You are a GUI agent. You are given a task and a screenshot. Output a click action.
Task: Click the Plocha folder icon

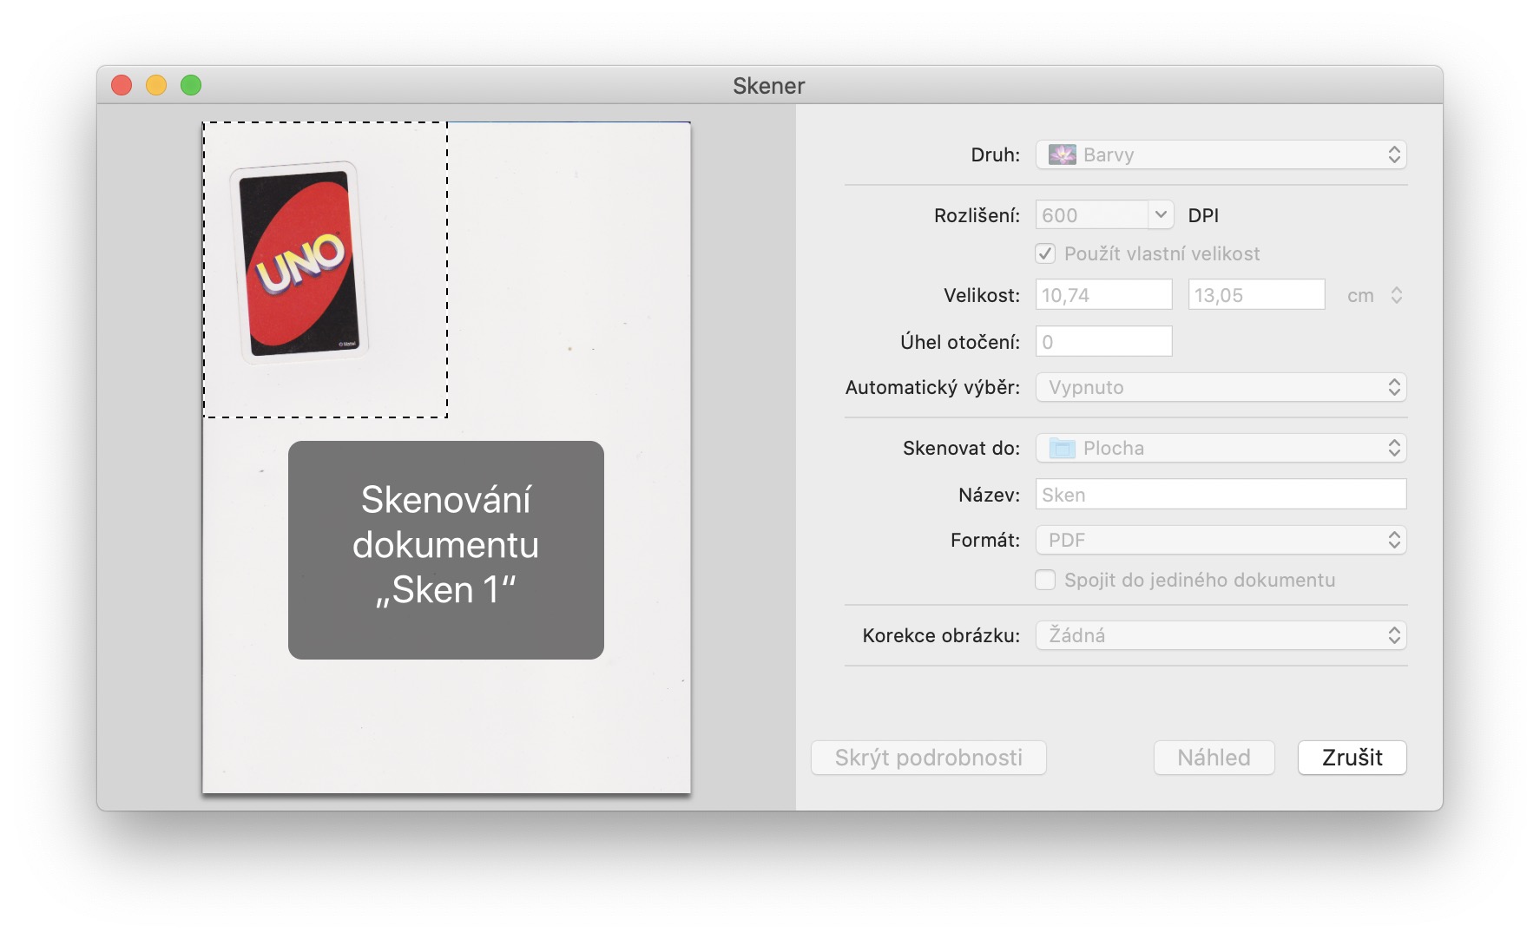pos(1062,448)
